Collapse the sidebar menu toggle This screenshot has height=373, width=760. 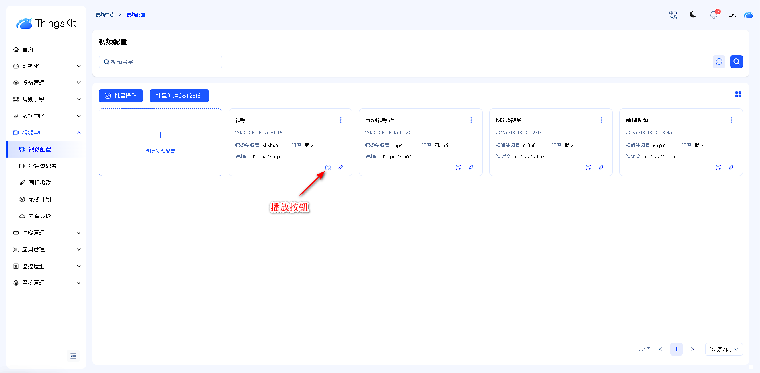coord(73,356)
